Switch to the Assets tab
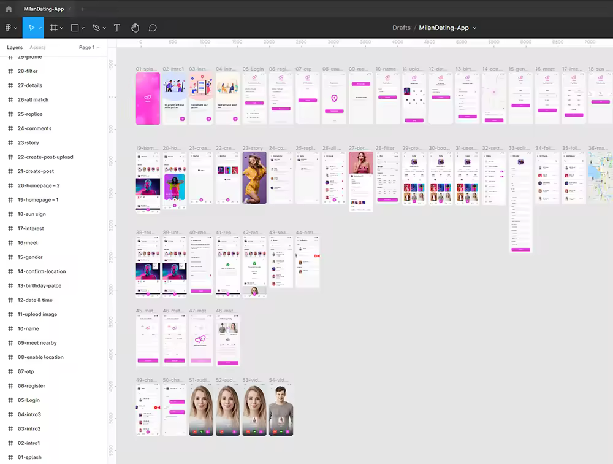The height and width of the screenshot is (464, 613). (x=37, y=47)
